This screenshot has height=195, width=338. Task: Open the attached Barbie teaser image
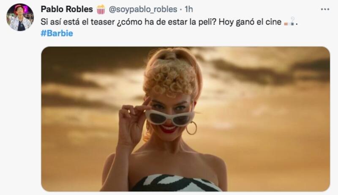pos(185,119)
